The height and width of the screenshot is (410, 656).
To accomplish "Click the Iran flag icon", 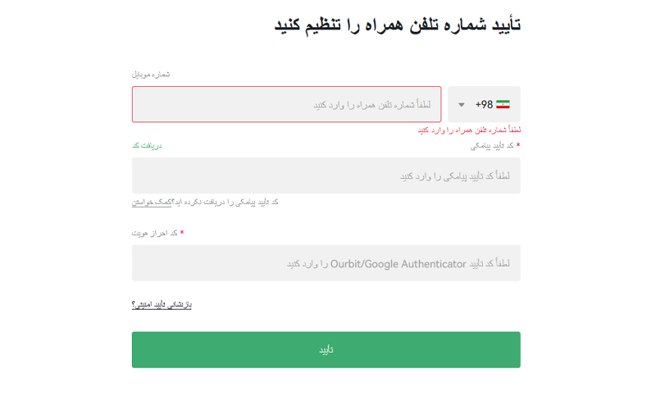I will (503, 104).
